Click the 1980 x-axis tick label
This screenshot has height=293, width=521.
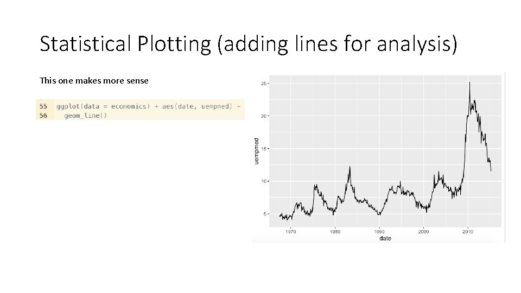tap(334, 232)
